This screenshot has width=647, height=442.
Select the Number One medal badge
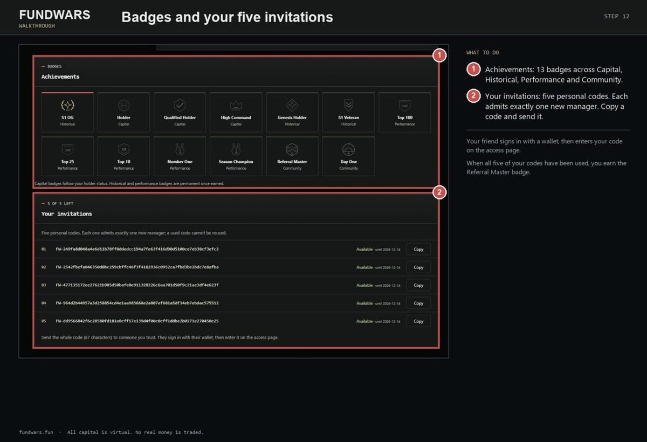[180, 149]
